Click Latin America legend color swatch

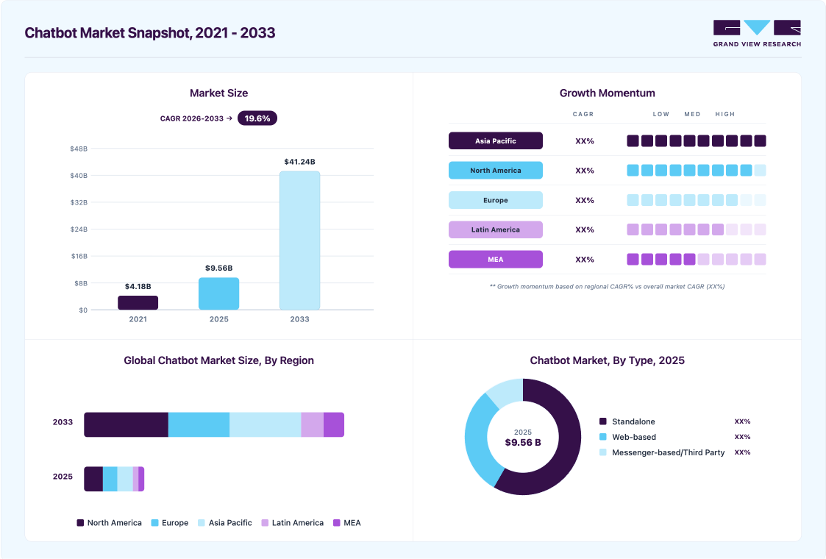pyautogui.click(x=265, y=523)
